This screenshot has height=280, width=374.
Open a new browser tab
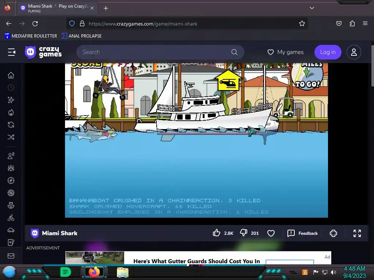click(x=106, y=8)
